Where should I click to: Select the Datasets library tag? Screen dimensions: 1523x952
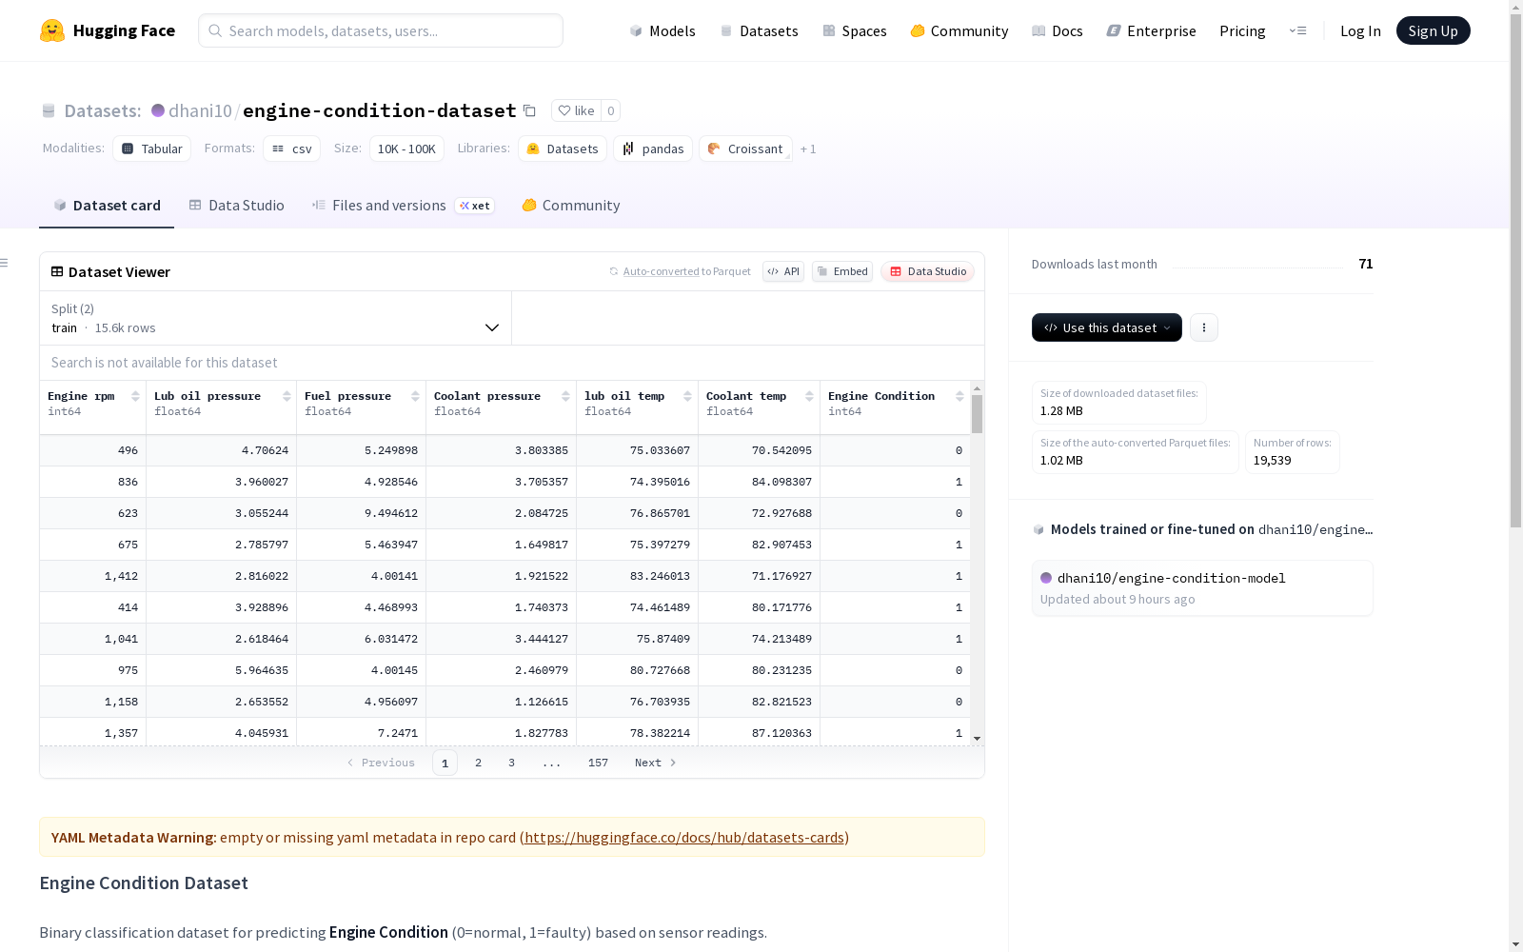(x=563, y=149)
